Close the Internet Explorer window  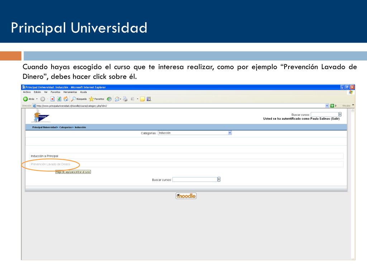pos(352,87)
